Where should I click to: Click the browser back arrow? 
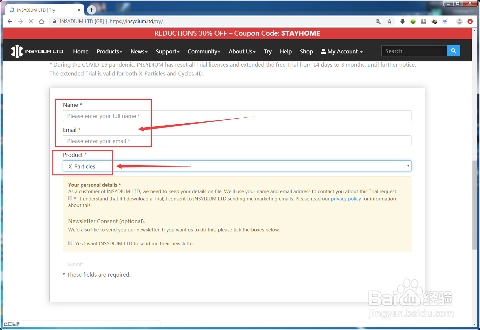click(10, 21)
